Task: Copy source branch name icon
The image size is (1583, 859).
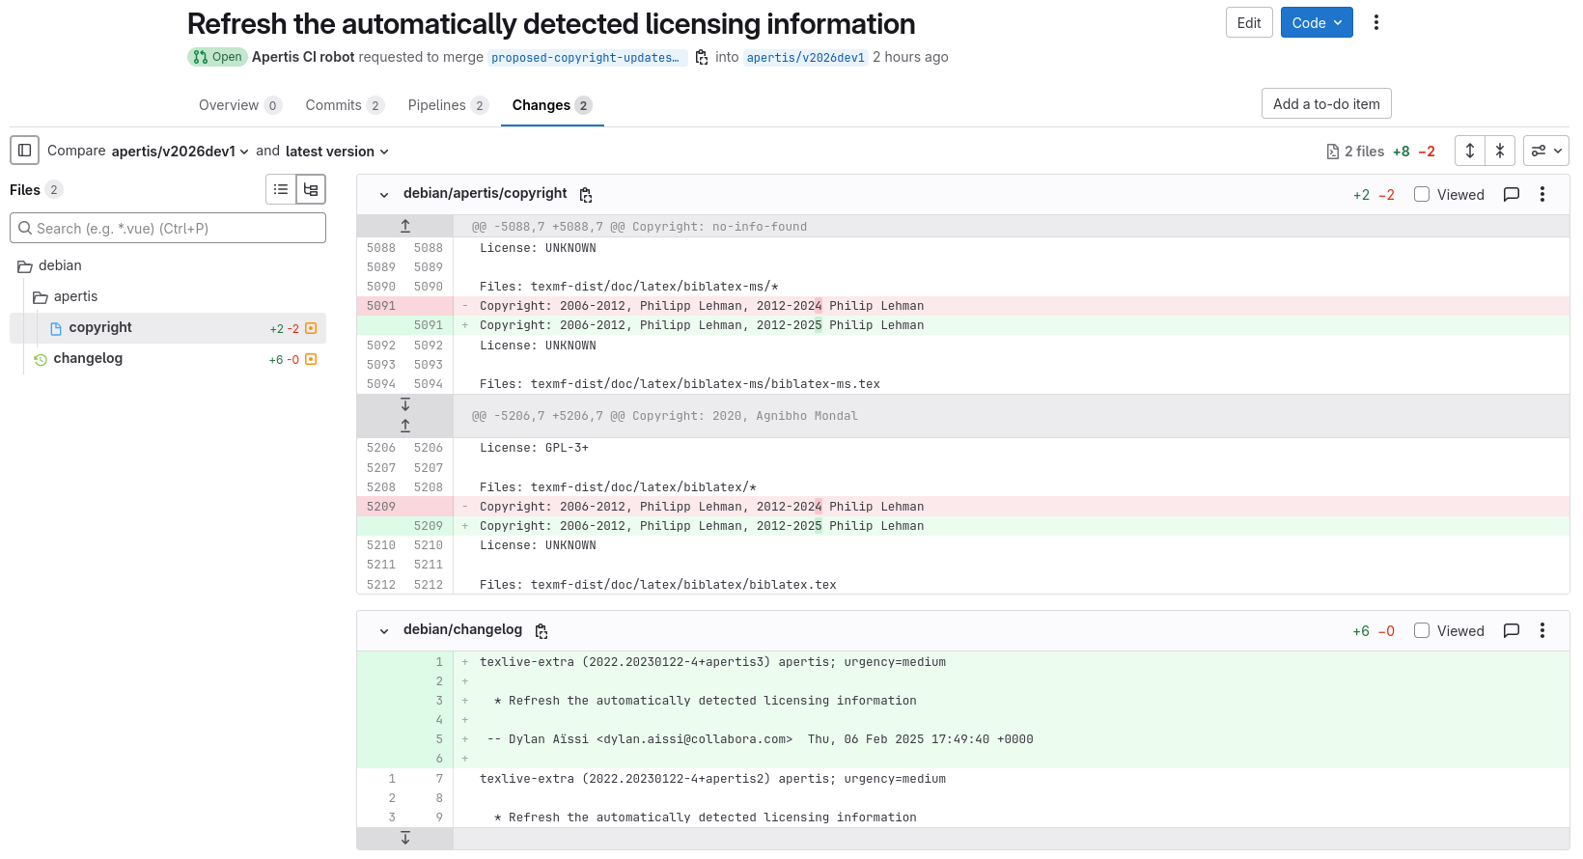Action: coord(702,58)
